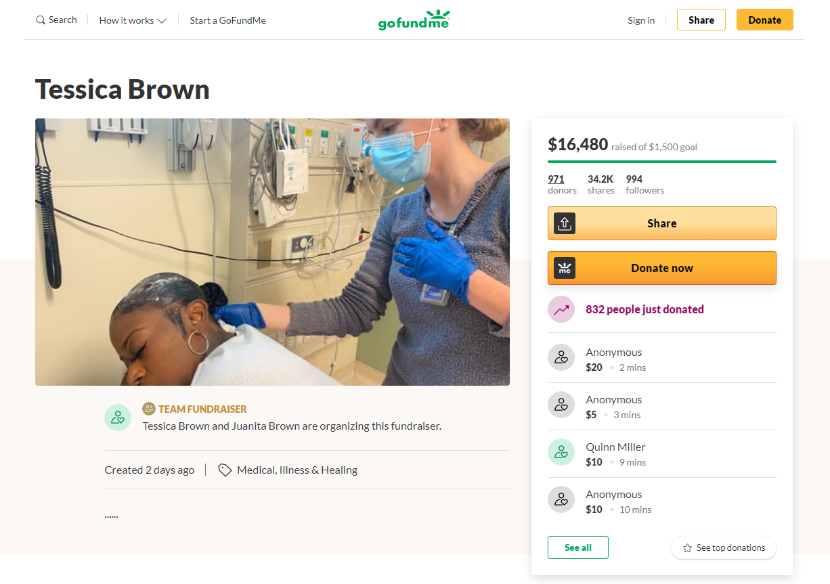Click the dark donate icon on Donate now

tap(564, 267)
